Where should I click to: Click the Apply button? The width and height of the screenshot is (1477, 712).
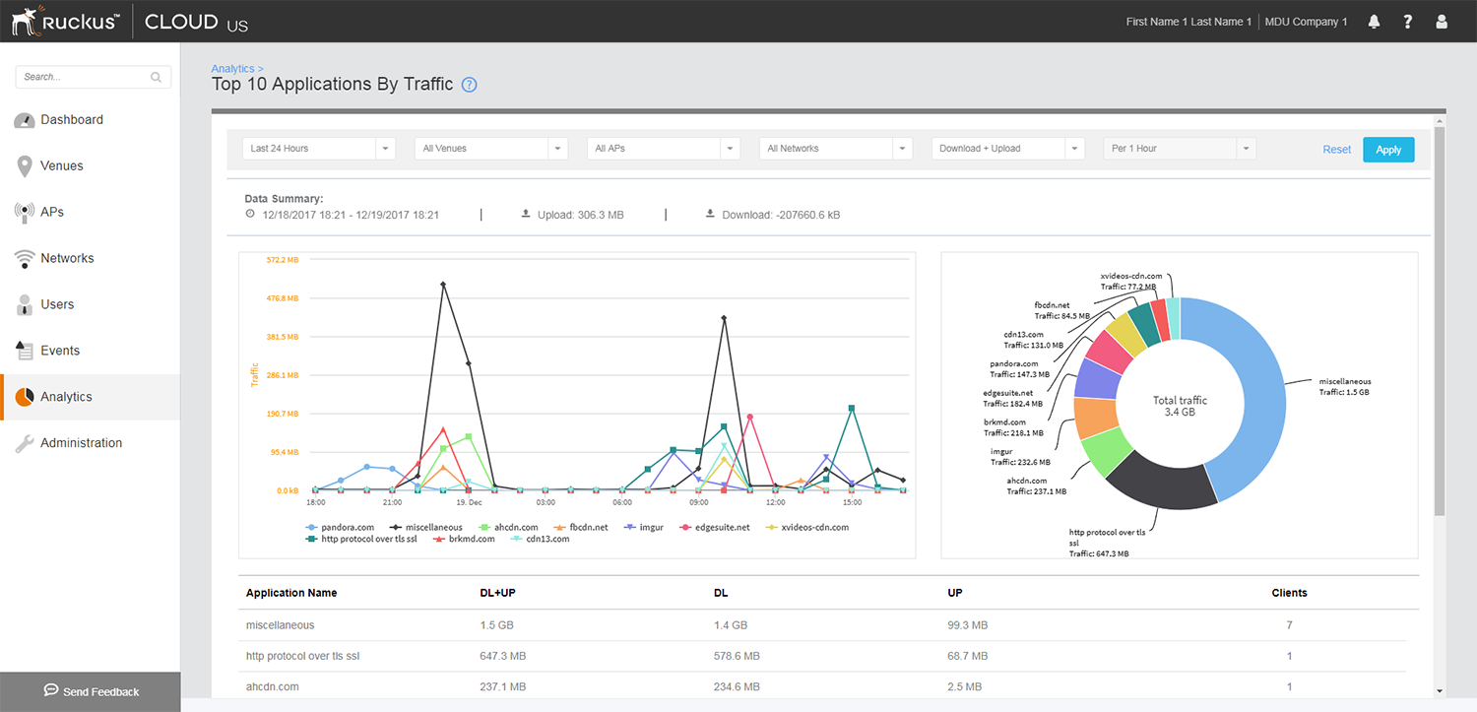[1388, 150]
